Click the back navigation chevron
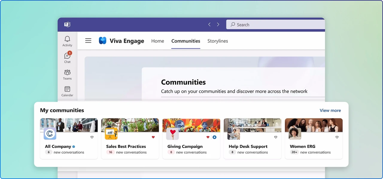The height and width of the screenshot is (179, 383). [x=209, y=24]
